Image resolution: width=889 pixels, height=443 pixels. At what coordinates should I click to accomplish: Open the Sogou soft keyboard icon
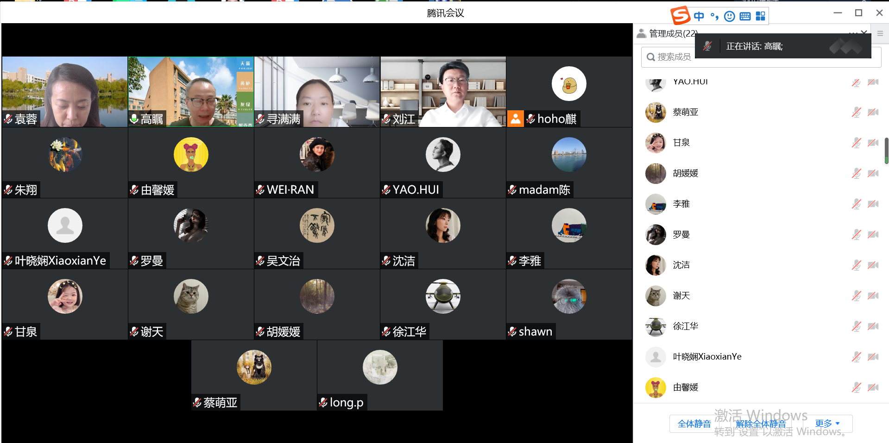point(745,16)
